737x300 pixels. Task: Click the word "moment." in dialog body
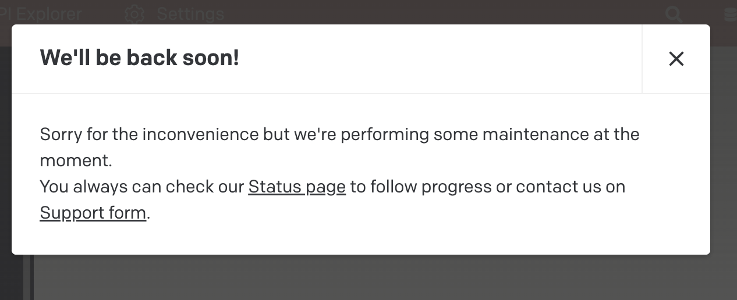click(x=76, y=160)
